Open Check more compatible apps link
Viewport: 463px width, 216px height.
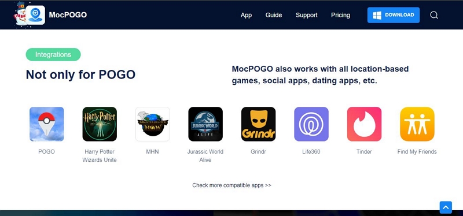coord(232,185)
